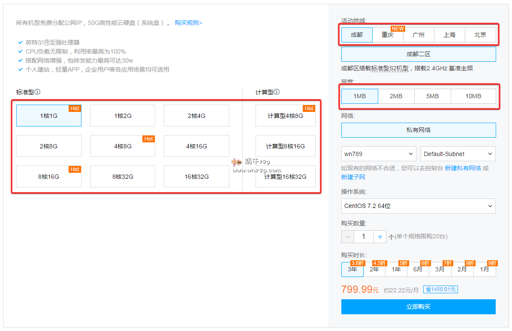
Task: Open the wn789 network dropdown
Action: 379,154
